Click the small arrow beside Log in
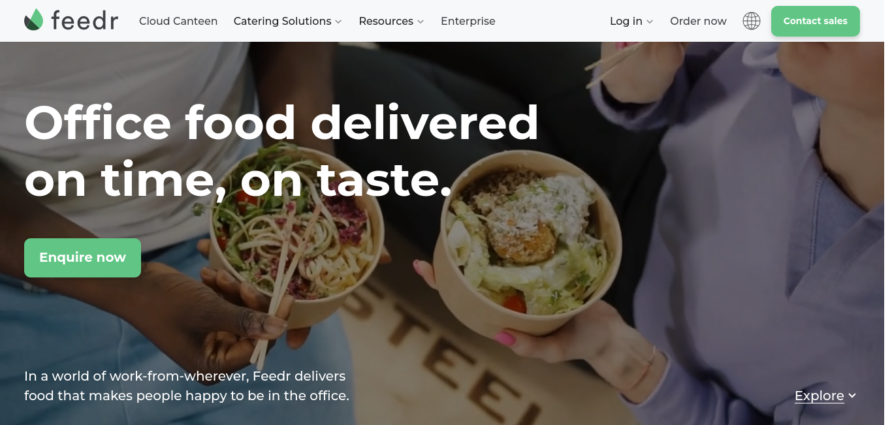Image resolution: width=892 pixels, height=425 pixels. 650,22
